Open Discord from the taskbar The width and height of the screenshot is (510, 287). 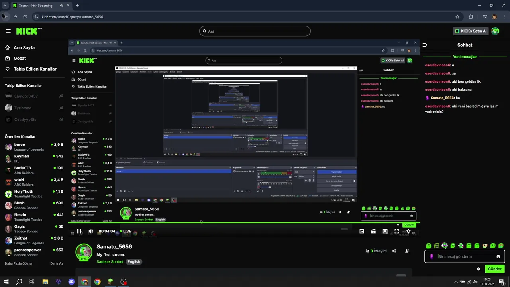72,282
